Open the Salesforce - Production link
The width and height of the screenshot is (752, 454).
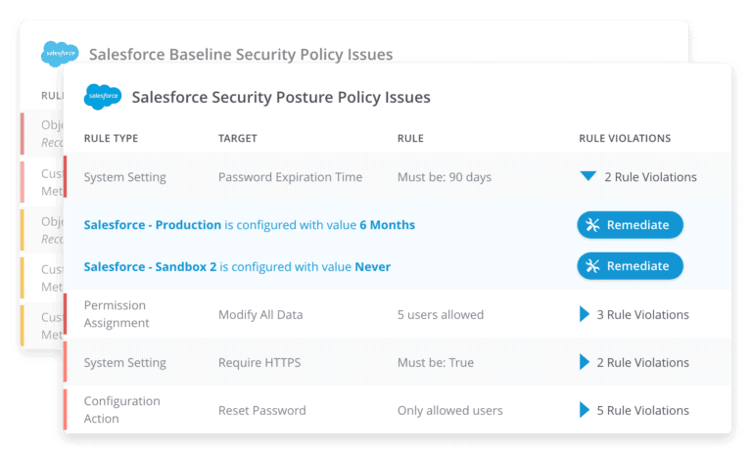point(153,225)
